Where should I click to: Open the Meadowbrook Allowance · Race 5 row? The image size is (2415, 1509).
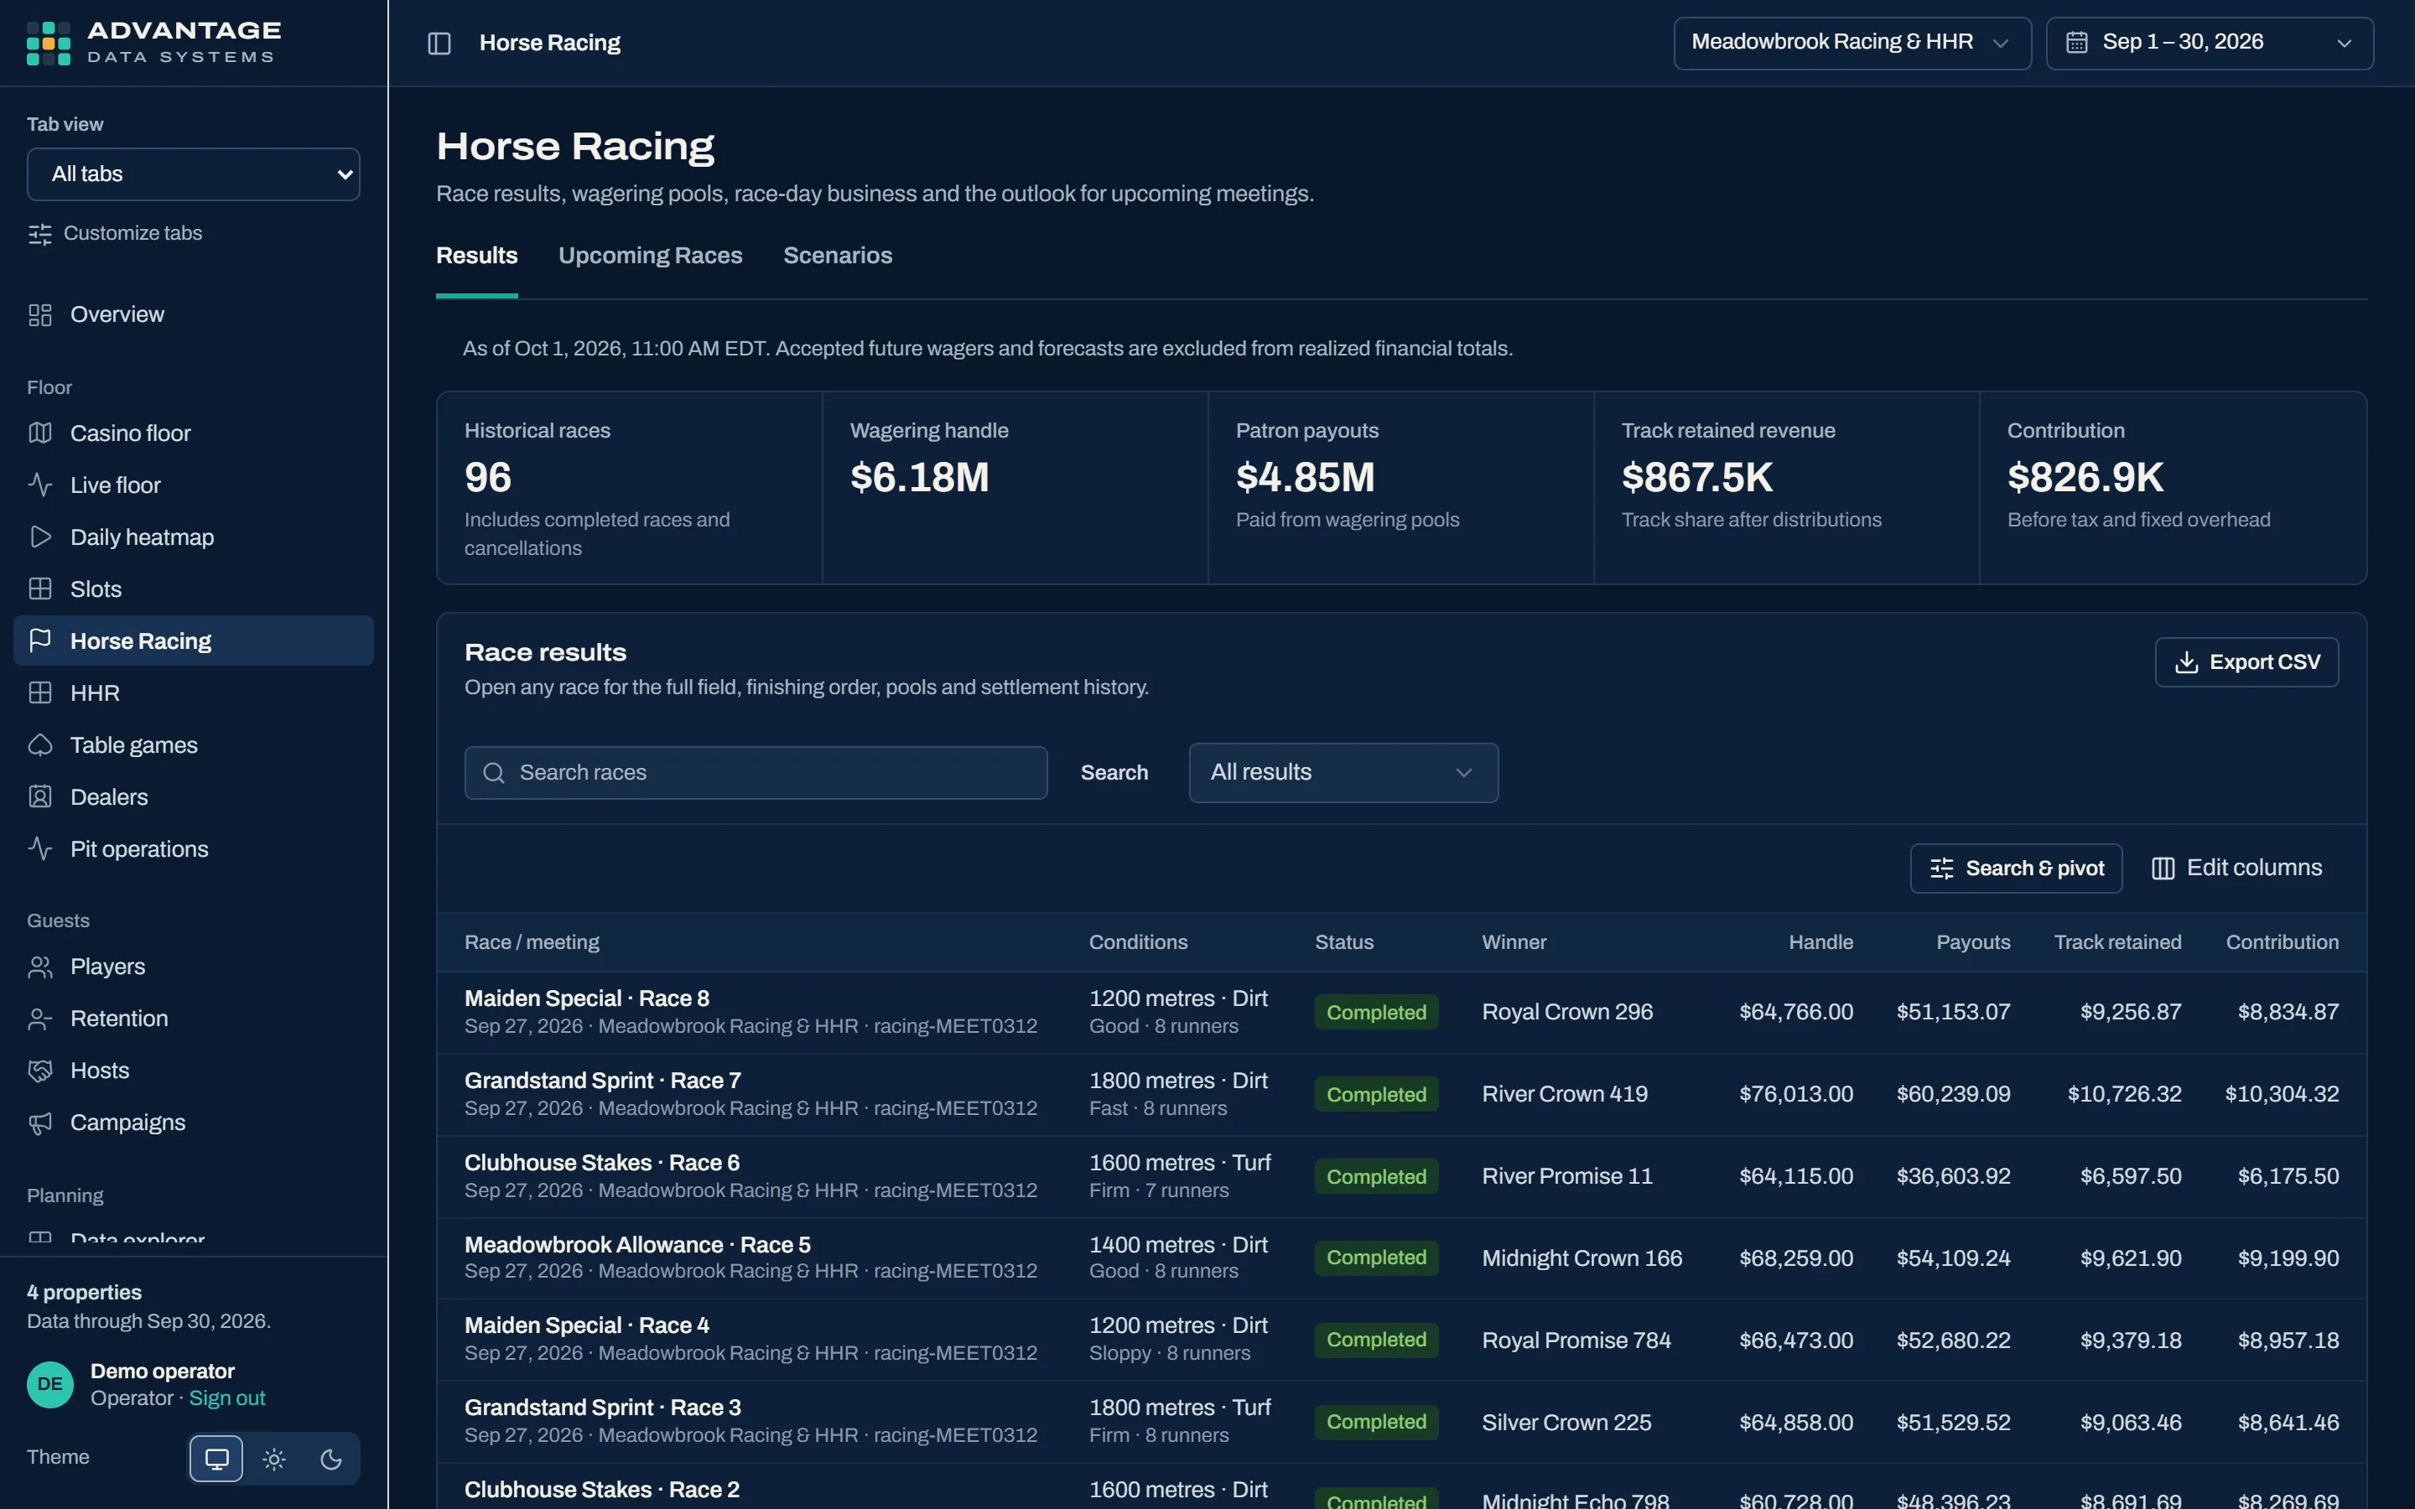(1401, 1257)
